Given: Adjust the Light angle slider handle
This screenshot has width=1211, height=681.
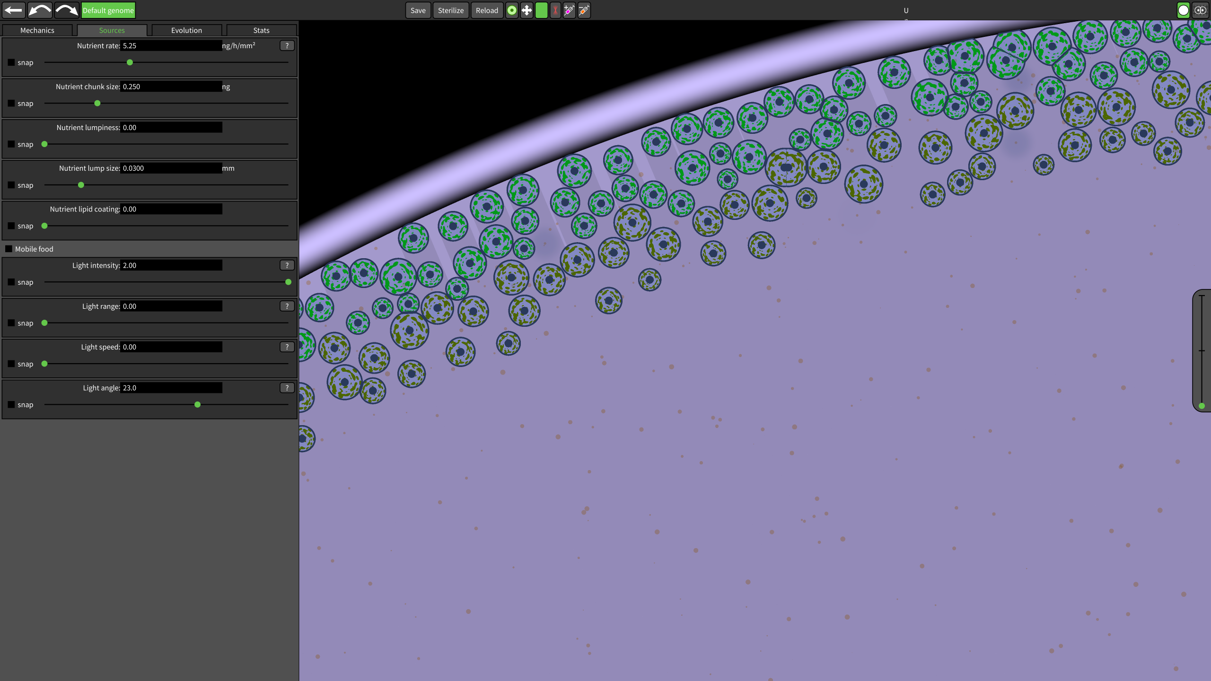Looking at the screenshot, I should click(x=198, y=404).
